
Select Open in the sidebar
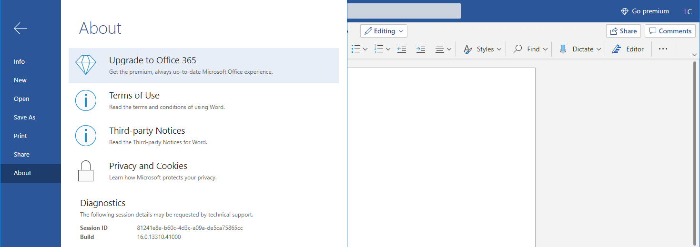click(30, 99)
